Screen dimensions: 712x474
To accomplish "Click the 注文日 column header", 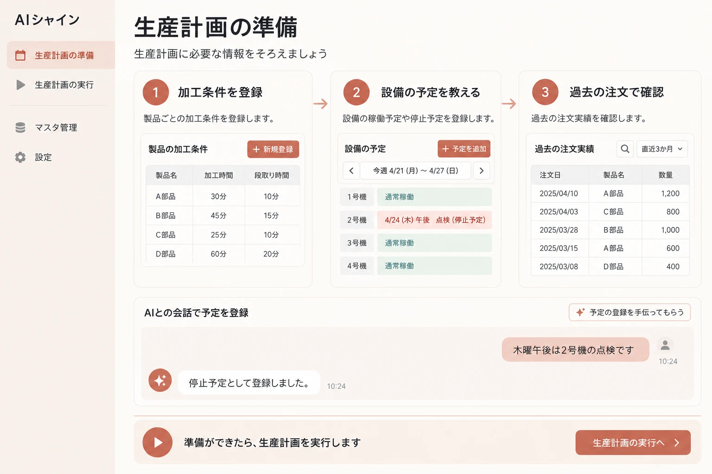I will 559,175.
